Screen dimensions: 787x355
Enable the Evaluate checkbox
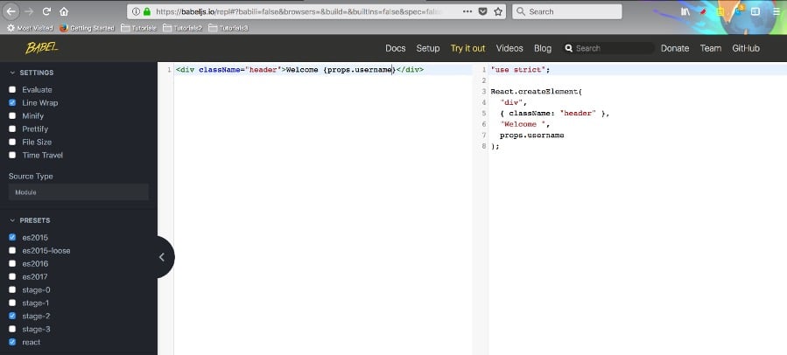point(12,89)
